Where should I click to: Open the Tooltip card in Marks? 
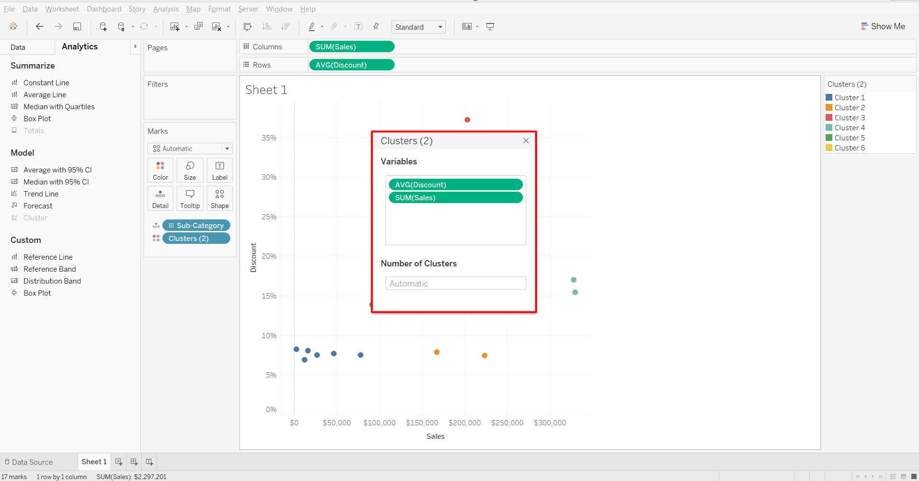pyautogui.click(x=190, y=198)
